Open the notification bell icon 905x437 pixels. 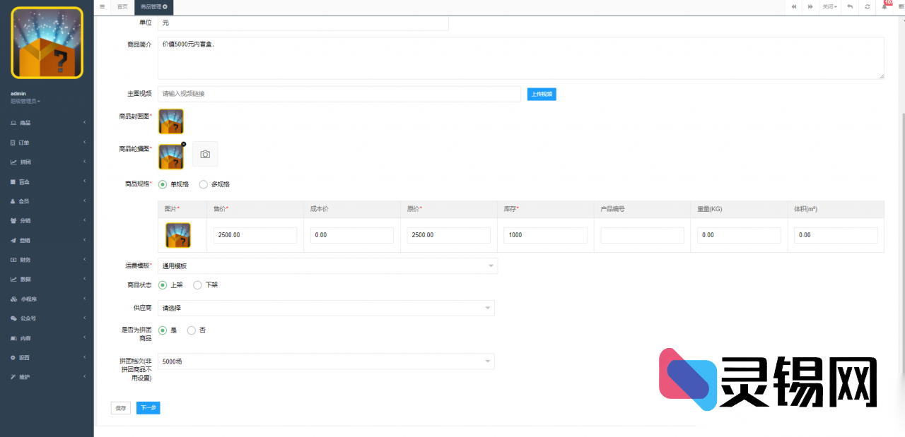[884, 6]
